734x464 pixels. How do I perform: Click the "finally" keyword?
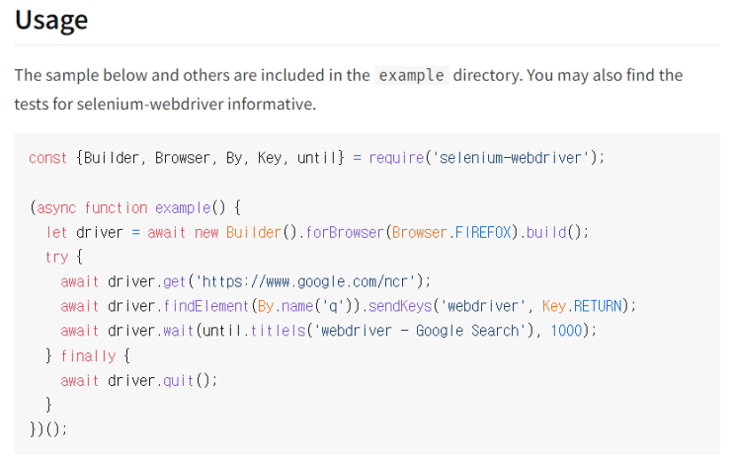88,356
